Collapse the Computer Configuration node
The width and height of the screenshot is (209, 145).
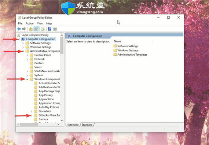pos(19,39)
